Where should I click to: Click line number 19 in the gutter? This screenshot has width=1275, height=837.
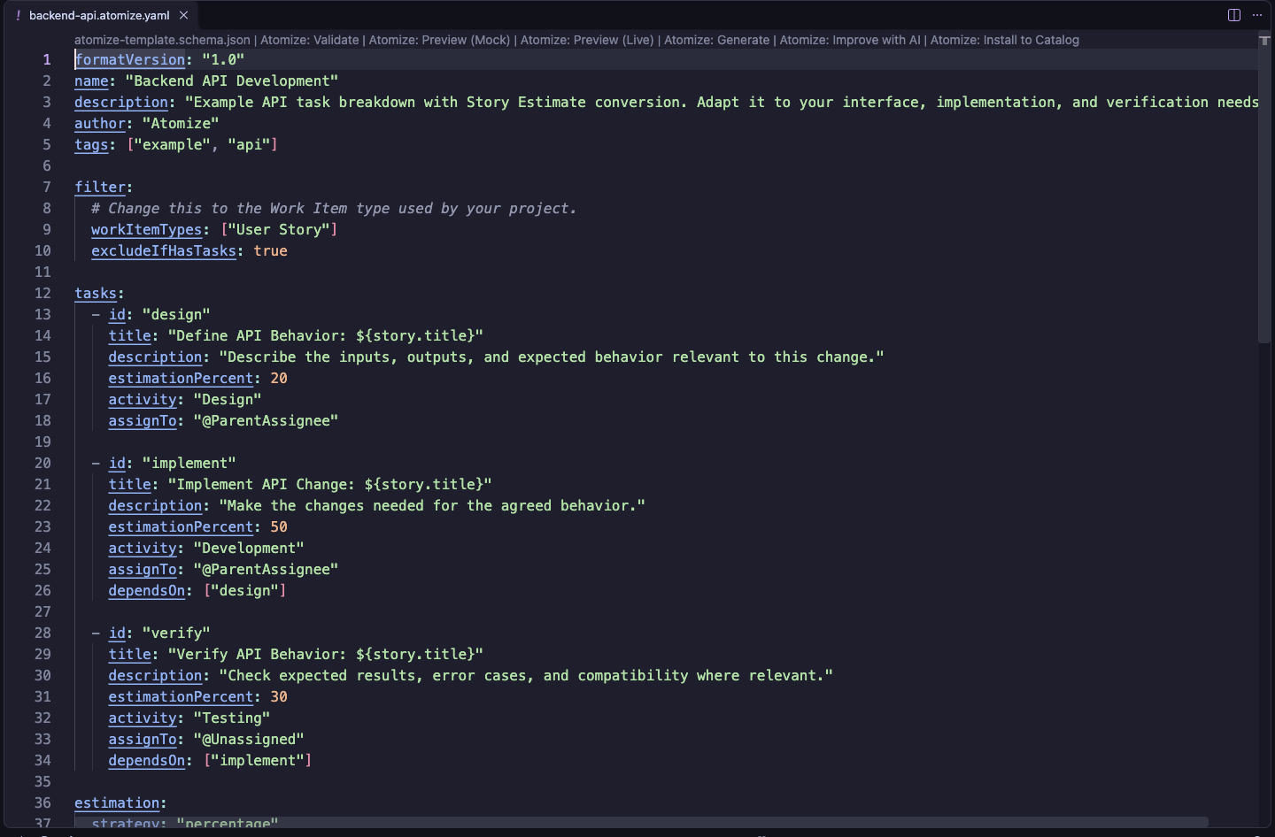click(42, 442)
